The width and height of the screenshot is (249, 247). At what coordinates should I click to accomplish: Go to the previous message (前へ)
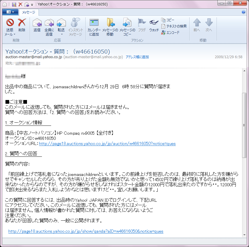coord(197,25)
